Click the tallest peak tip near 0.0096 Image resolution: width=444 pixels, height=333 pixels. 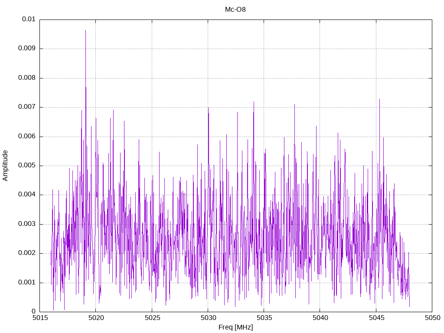coord(85,30)
